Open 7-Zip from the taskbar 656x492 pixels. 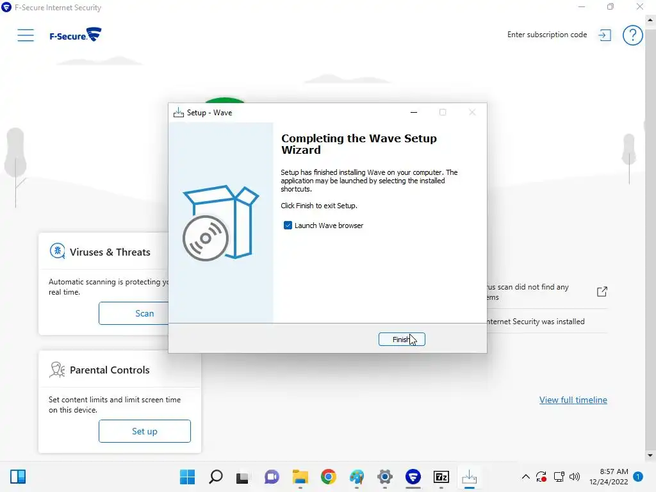441,477
